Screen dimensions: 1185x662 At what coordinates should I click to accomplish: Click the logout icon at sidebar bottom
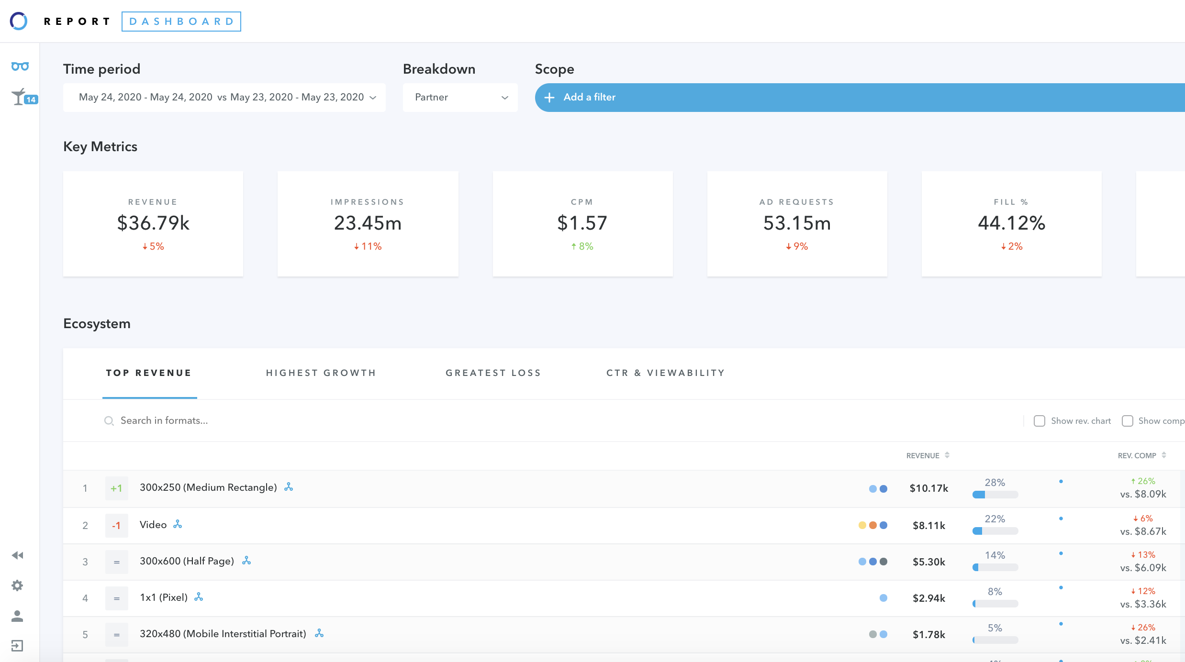[x=18, y=646]
